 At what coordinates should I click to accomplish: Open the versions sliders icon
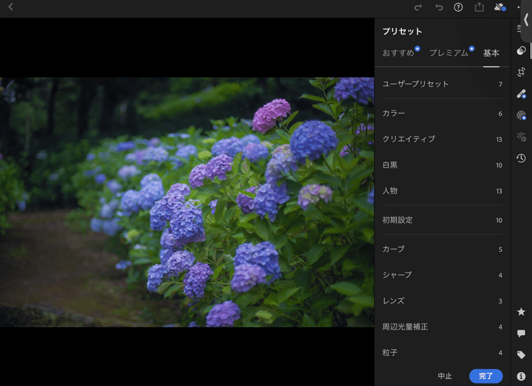521,136
